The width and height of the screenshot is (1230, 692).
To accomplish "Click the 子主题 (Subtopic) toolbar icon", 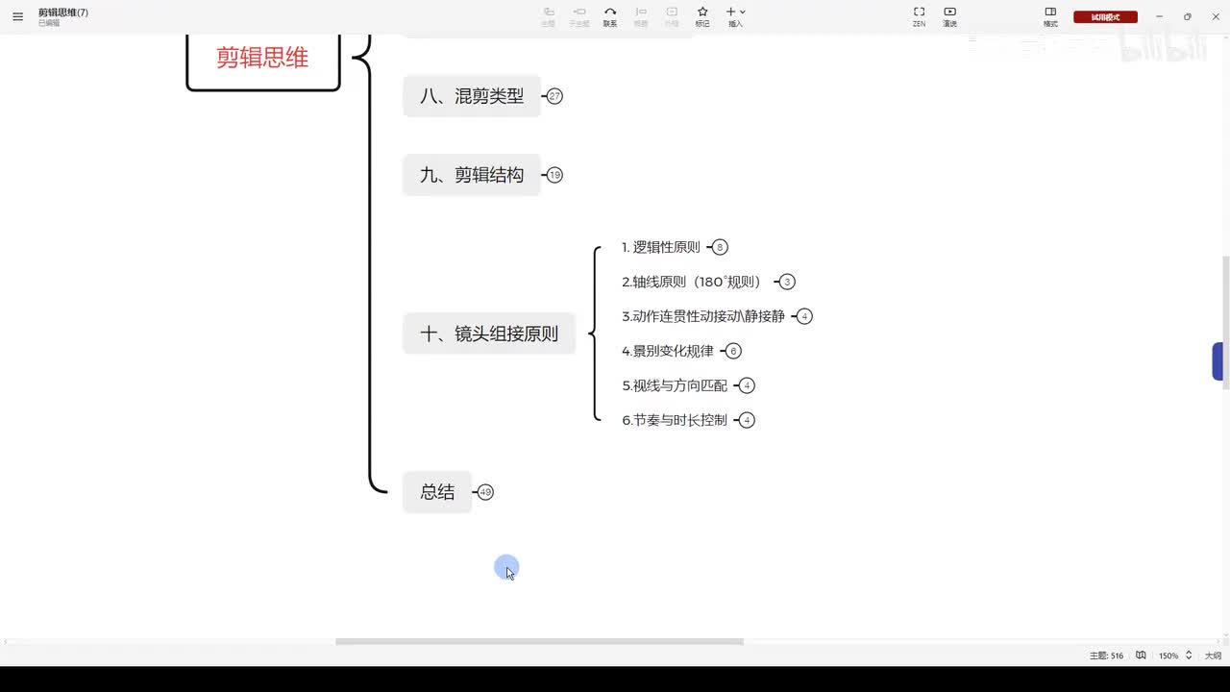I will coord(579,16).
